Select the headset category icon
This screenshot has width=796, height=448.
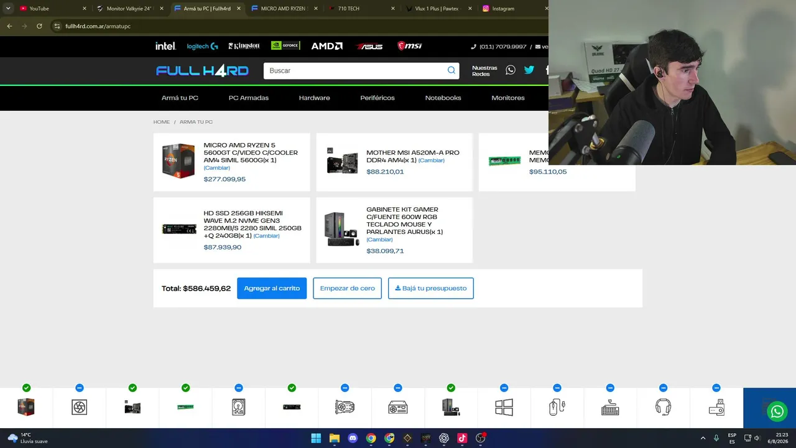pos(663,407)
